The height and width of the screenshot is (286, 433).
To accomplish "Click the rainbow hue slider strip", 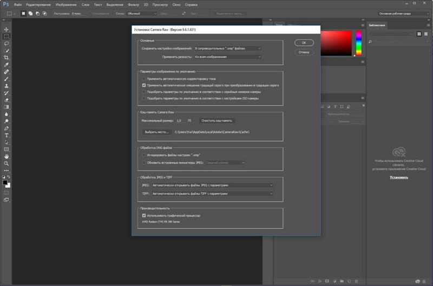I will click(359, 43).
